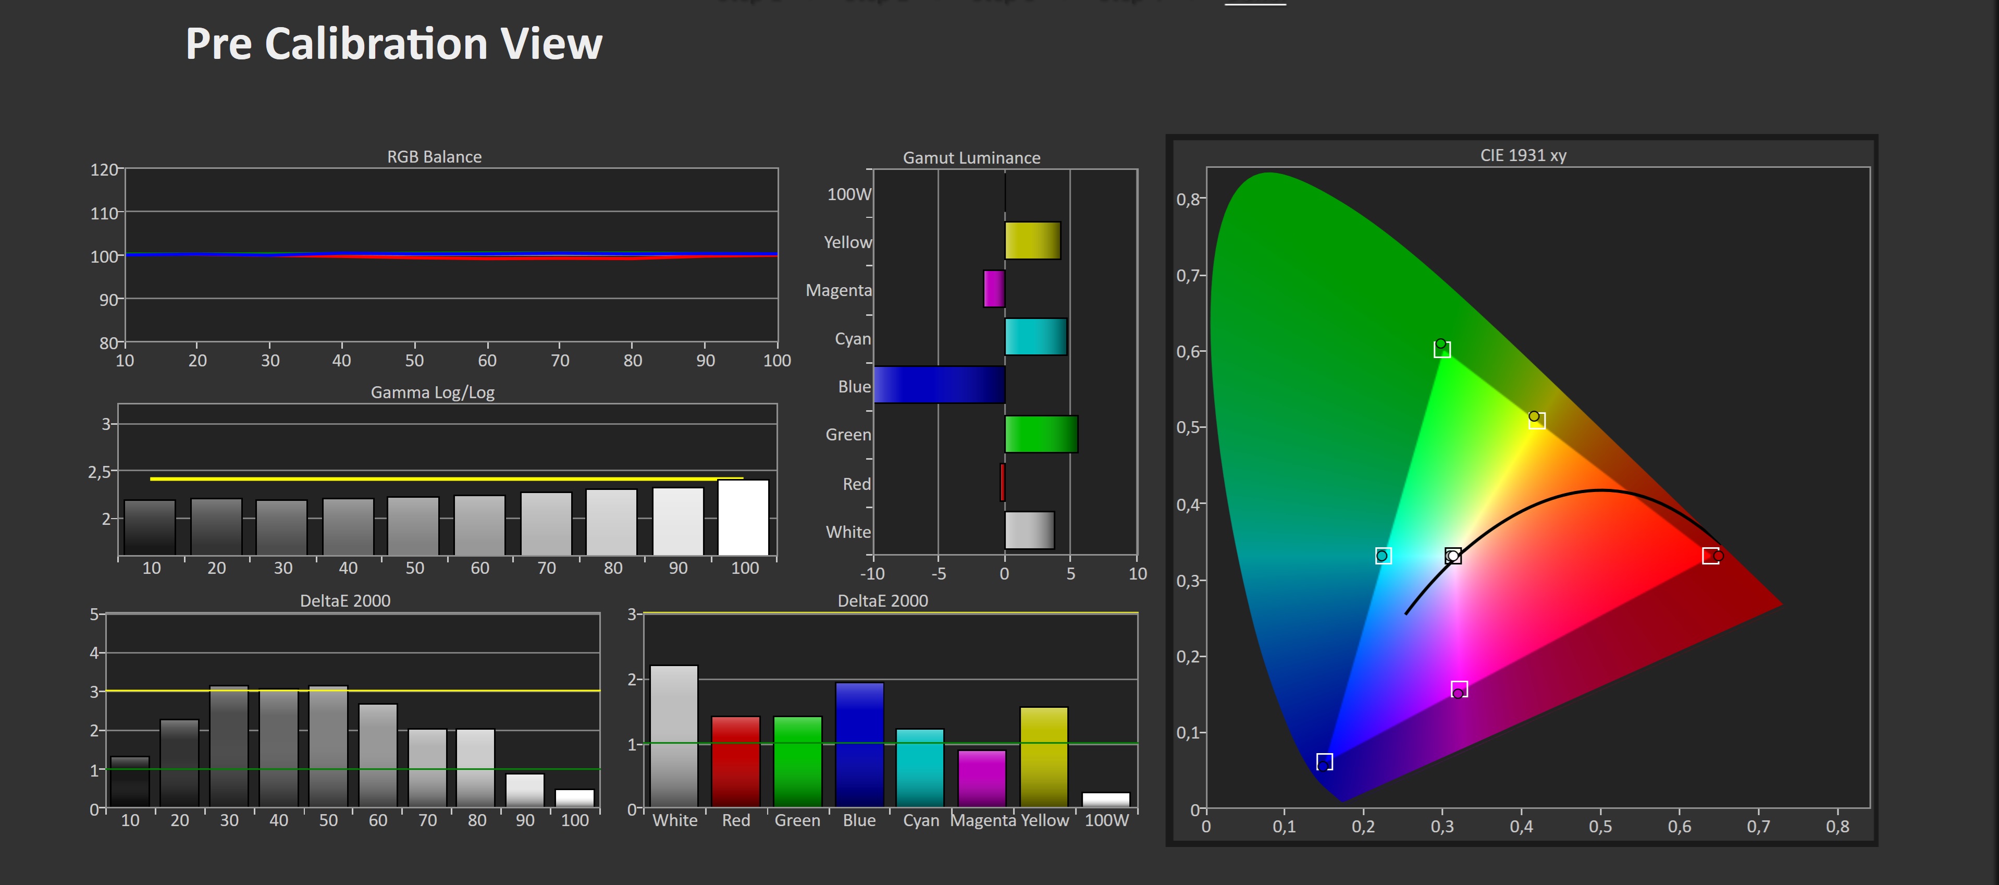Image resolution: width=1999 pixels, height=885 pixels.
Task: Click the 10 bar in Gamma Log/Log chart
Action: [x=150, y=527]
